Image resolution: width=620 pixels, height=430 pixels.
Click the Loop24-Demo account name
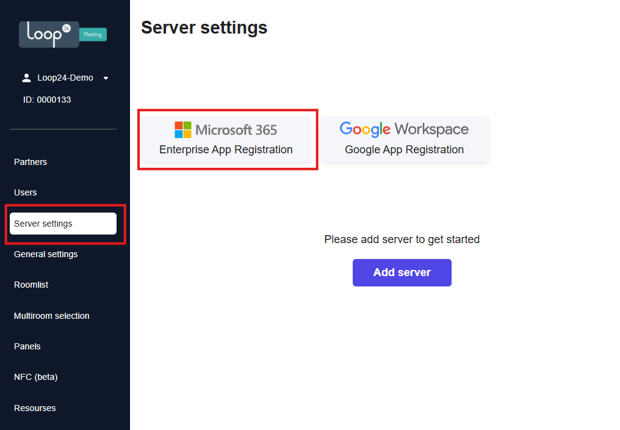[65, 78]
